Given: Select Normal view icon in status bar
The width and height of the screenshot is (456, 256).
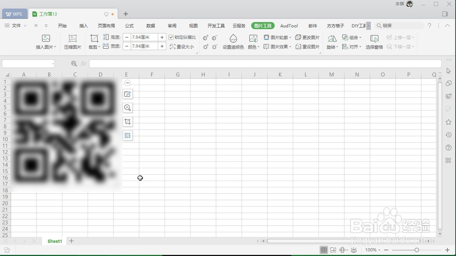Looking at the screenshot, I should [324, 250].
